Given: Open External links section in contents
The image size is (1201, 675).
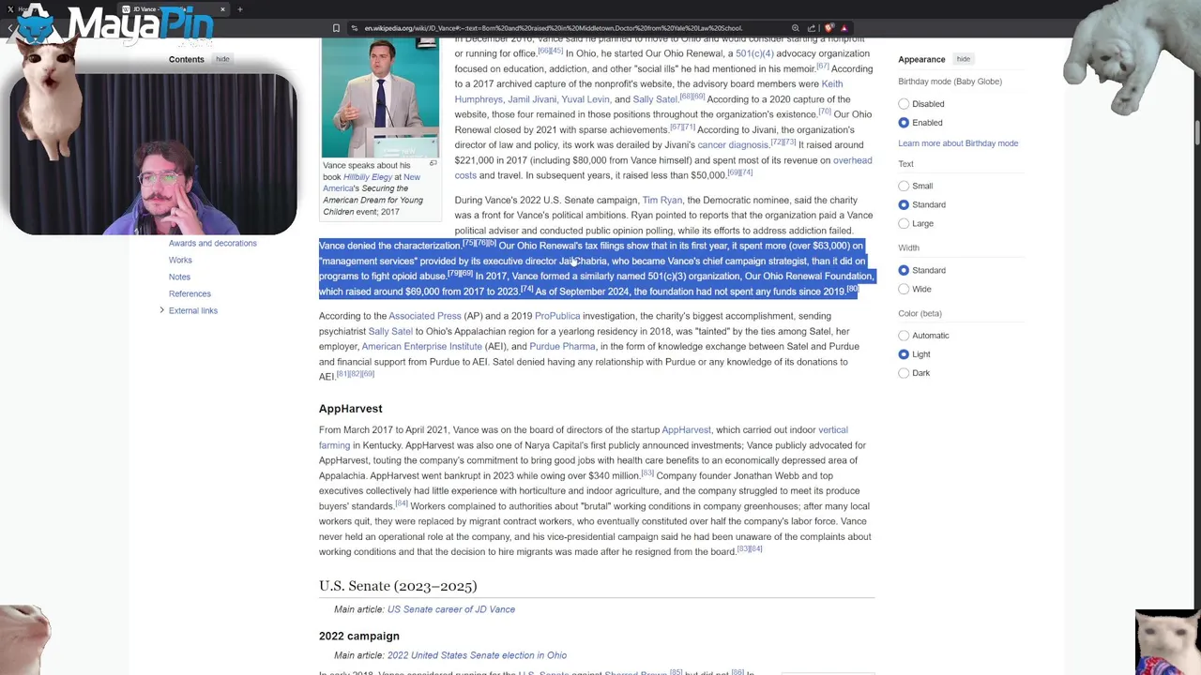Looking at the screenshot, I should [193, 310].
